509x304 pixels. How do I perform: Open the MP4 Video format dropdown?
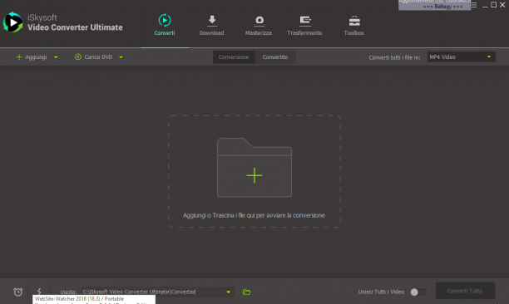[462, 57]
